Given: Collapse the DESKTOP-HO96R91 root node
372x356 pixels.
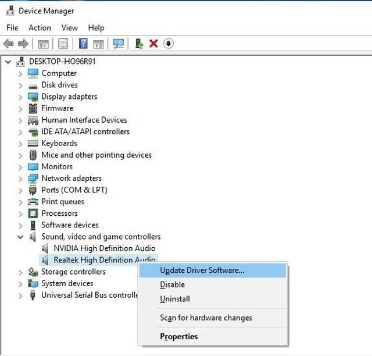Looking at the screenshot, I should [8, 62].
